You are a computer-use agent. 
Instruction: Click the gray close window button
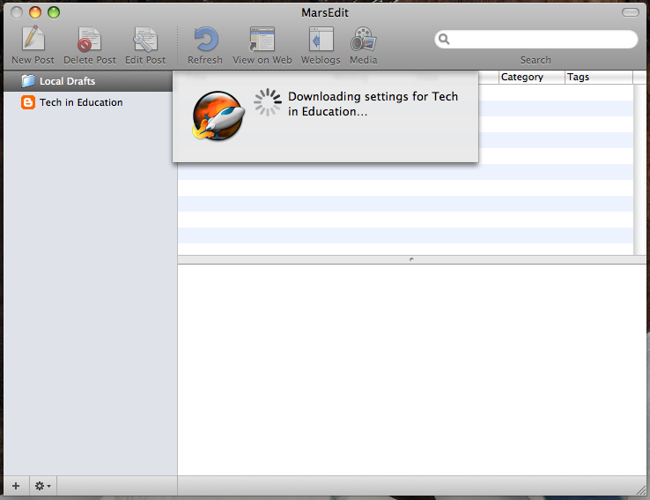coord(17,12)
